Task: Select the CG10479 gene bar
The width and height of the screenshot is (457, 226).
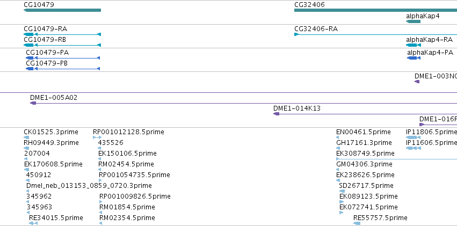Action: point(62,10)
